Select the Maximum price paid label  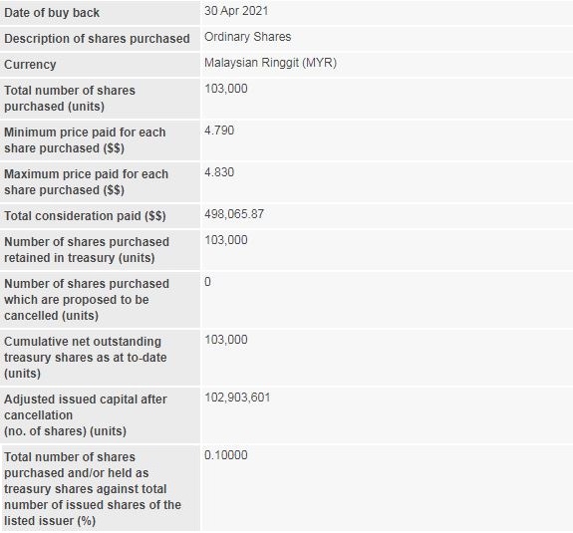click(x=86, y=182)
